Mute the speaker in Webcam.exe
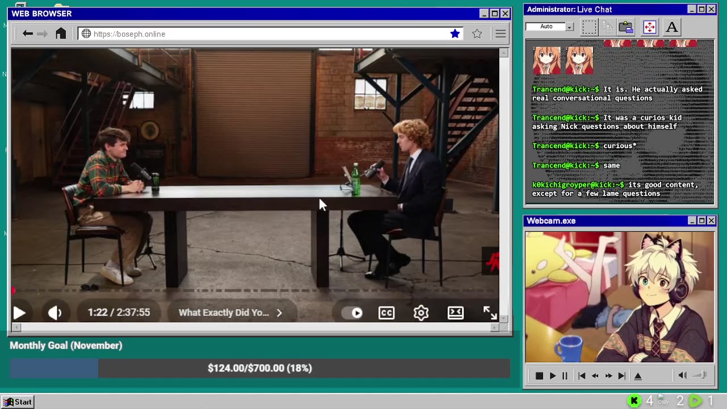Screen dimensions: 727x409 683,375
